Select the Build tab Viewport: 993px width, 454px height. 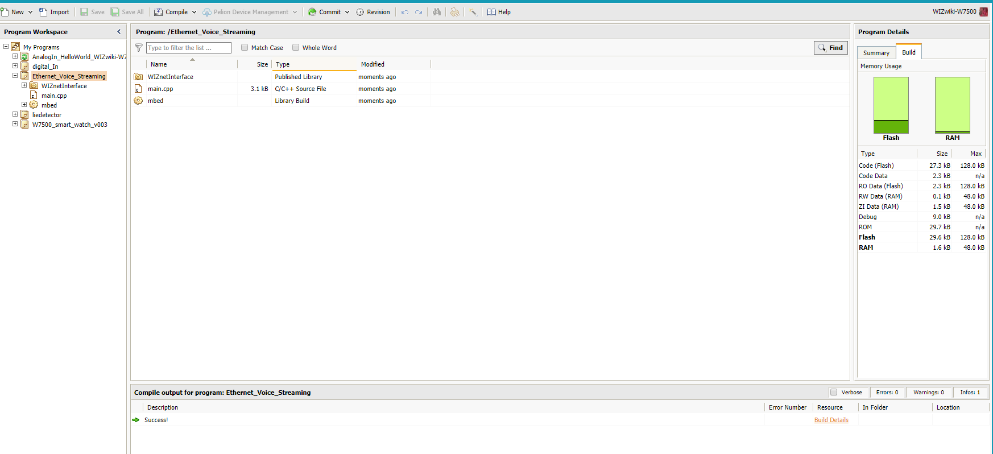click(x=909, y=52)
